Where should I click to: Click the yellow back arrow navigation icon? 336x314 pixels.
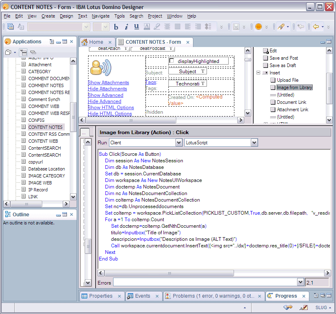[316, 27]
